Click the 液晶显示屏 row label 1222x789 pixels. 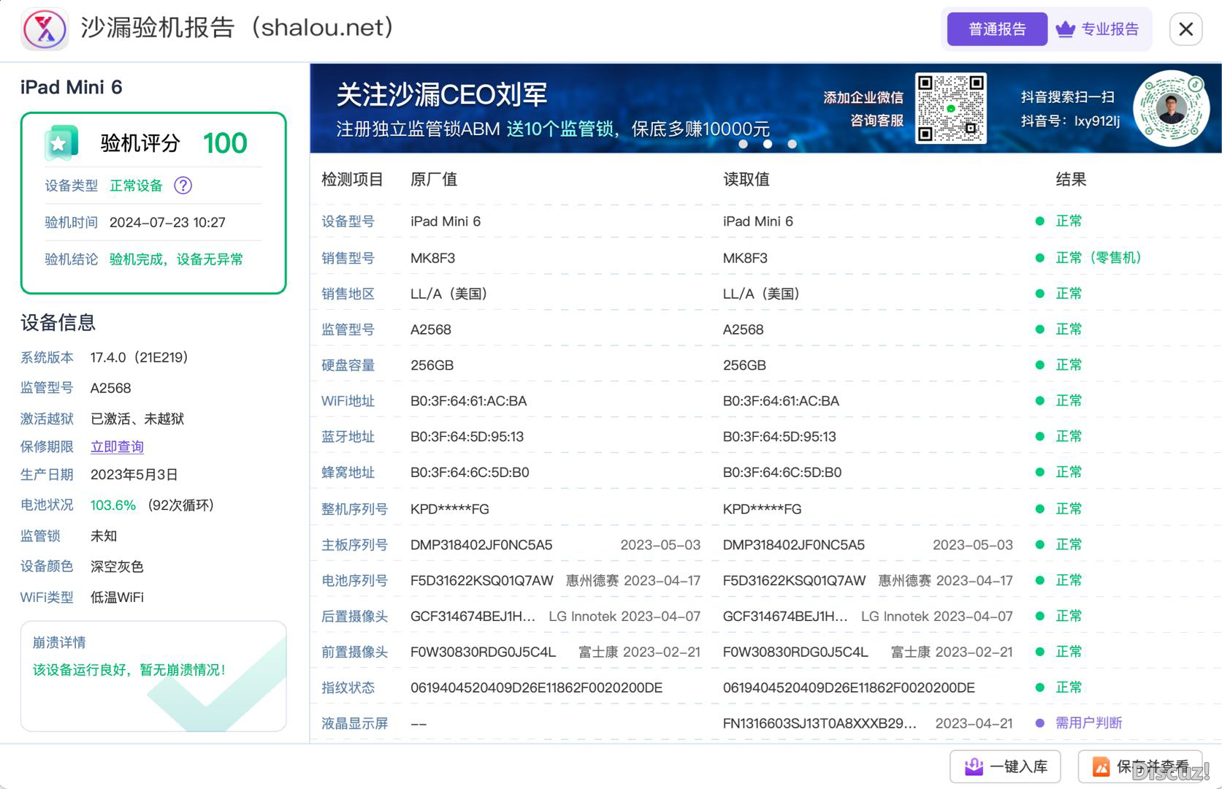354,723
